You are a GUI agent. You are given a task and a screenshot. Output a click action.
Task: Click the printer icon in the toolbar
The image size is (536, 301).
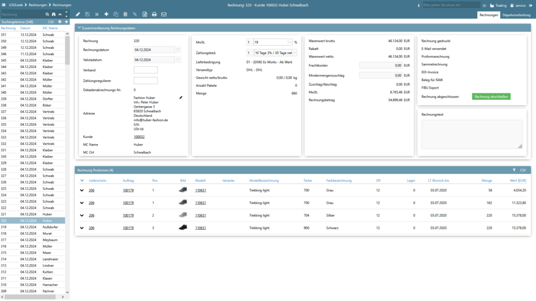tap(154, 14)
